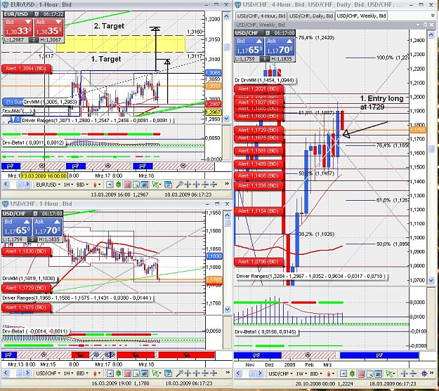Open tab list arrow at right of chart tabs
The height and width of the screenshot is (391, 439).
[433, 15]
